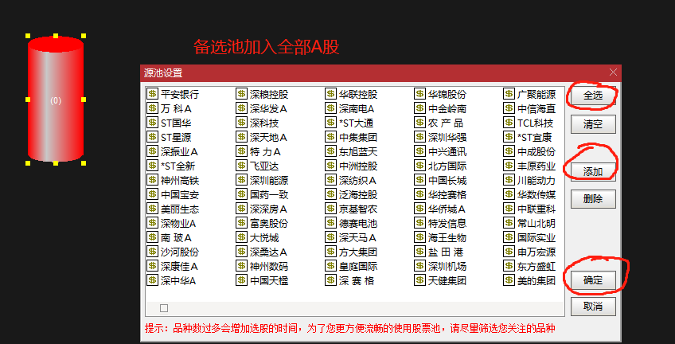Select the stock icon for ST国华
675x344 pixels.
[x=152, y=123]
